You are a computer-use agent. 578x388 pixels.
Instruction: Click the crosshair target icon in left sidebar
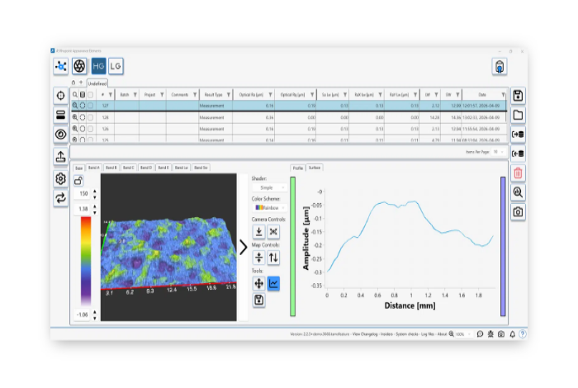61,96
